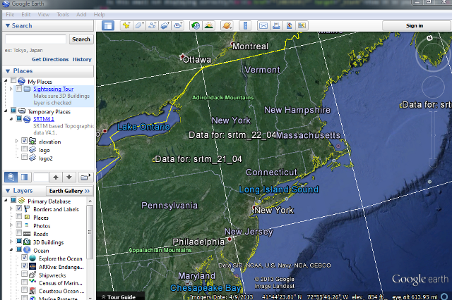Image resolution: width=452 pixels, height=300 pixels.
Task: Open the Help menu
Action: pyautogui.click(x=99, y=14)
